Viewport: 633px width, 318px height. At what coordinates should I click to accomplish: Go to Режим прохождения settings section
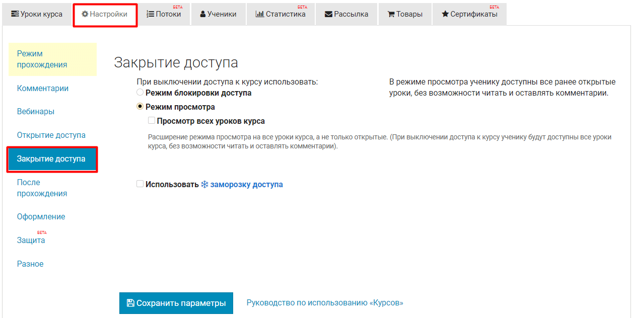42,59
